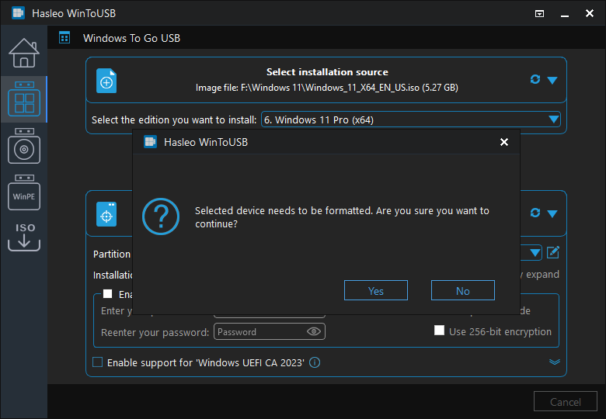
Task: Open the Partition scheme dropdown arrow
Action: 535,253
